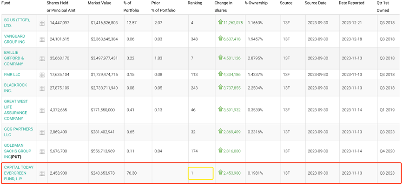The image size is (402, 184).
Task: Click grid icon for Capital Today Evergreen Fund
Action: (x=42, y=173)
